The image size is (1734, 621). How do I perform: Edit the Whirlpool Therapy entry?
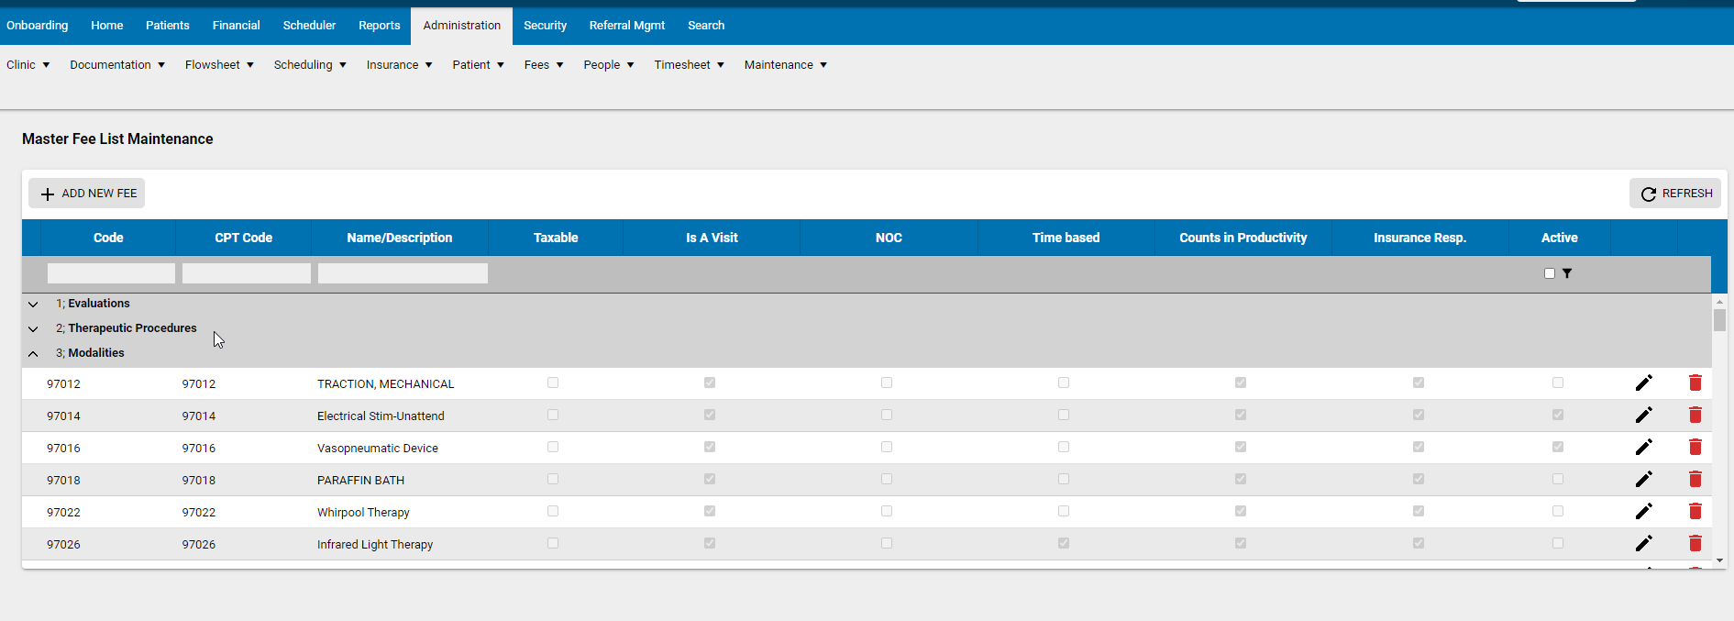pyautogui.click(x=1643, y=511)
